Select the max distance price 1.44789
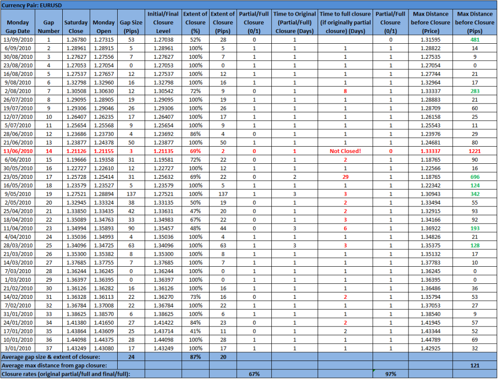The width and height of the screenshot is (498, 379). 430,340
